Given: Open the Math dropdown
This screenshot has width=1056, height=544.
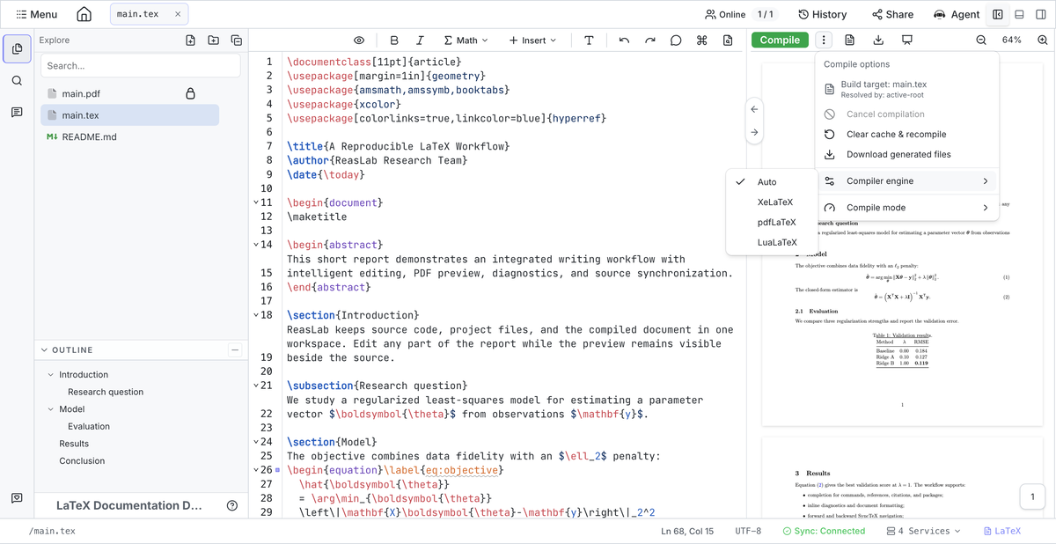Looking at the screenshot, I should point(466,40).
